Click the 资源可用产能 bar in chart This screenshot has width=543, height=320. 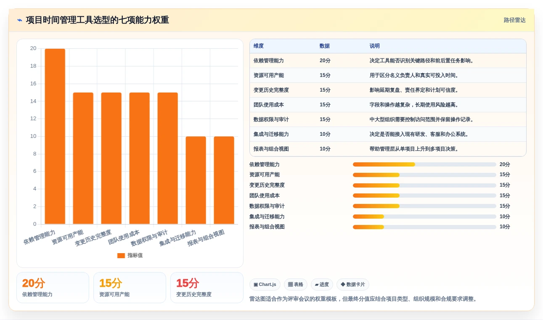pos(83,158)
